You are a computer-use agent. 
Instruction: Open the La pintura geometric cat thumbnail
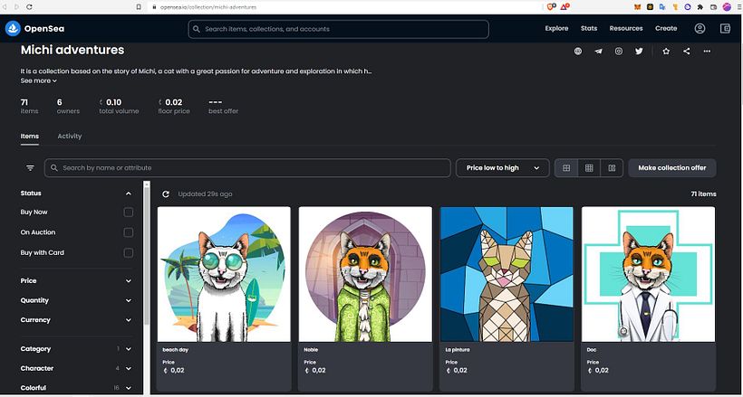(x=507, y=274)
